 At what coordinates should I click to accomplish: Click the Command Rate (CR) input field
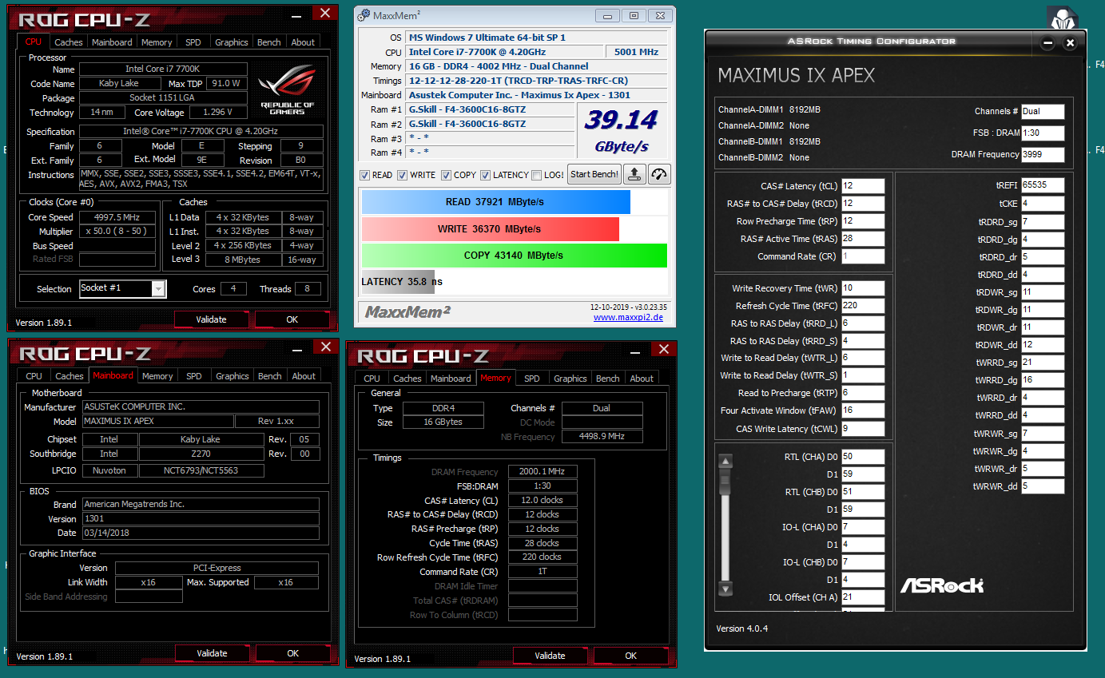863,256
